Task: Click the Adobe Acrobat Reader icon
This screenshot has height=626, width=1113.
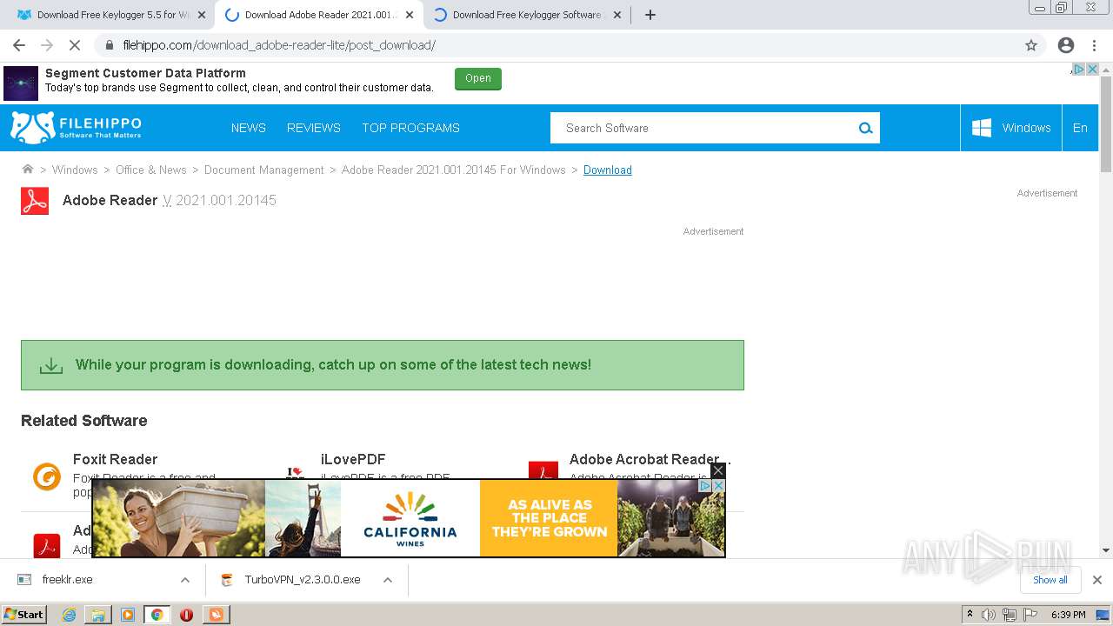Action: tap(543, 471)
